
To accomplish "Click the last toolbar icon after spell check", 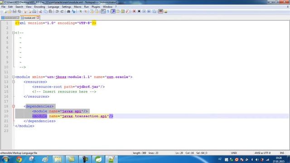I will coord(165,12).
